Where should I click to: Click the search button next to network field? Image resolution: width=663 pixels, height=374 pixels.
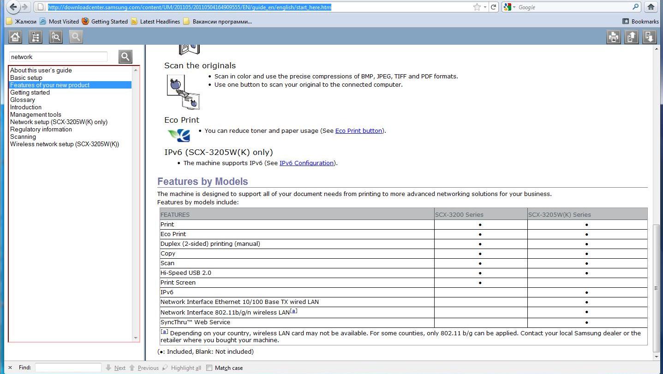[x=125, y=57]
